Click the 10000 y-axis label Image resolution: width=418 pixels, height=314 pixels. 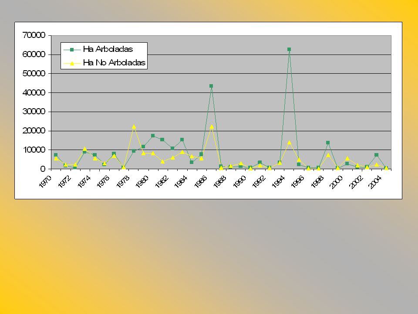(x=34, y=150)
